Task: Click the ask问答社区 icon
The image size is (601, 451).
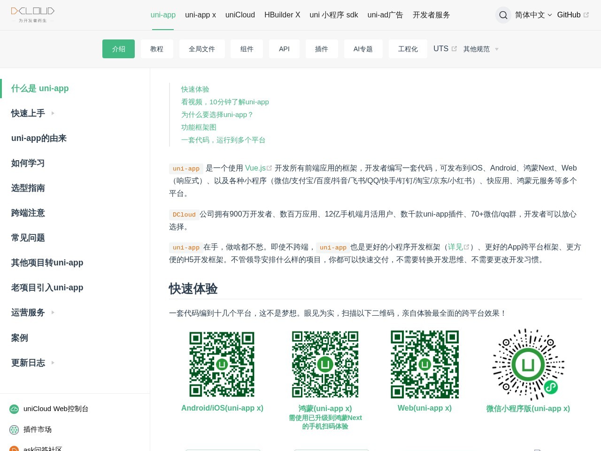Action: 14,449
